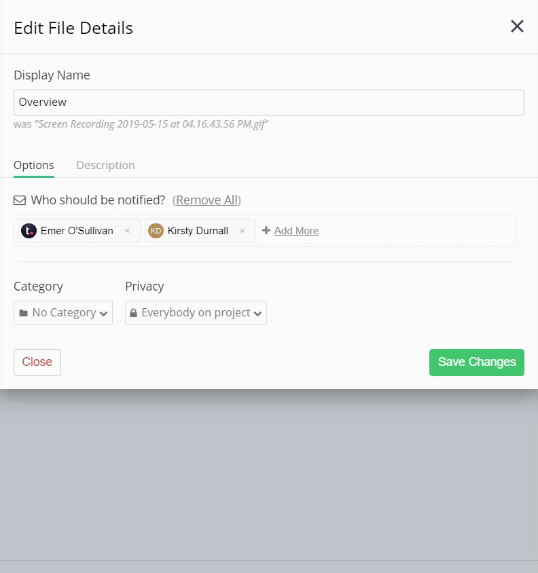Click the envelope notification icon

pyautogui.click(x=20, y=201)
